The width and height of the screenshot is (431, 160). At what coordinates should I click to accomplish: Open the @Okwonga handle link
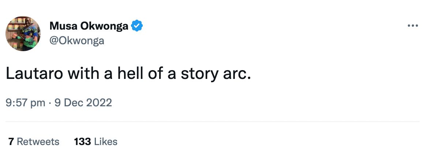click(x=77, y=41)
